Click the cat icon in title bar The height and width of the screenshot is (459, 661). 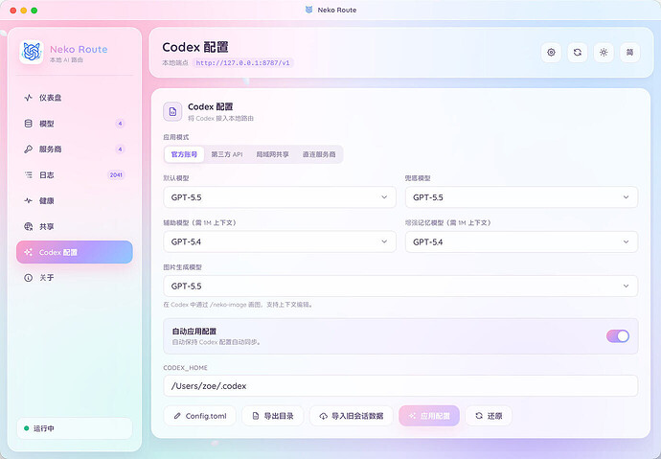pos(309,10)
